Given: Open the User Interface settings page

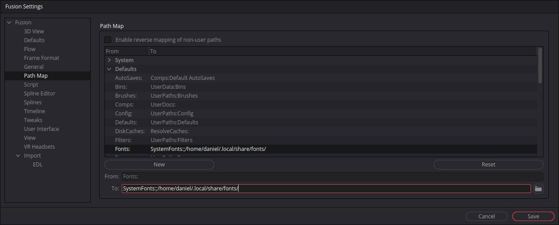Looking at the screenshot, I should click(x=41, y=129).
